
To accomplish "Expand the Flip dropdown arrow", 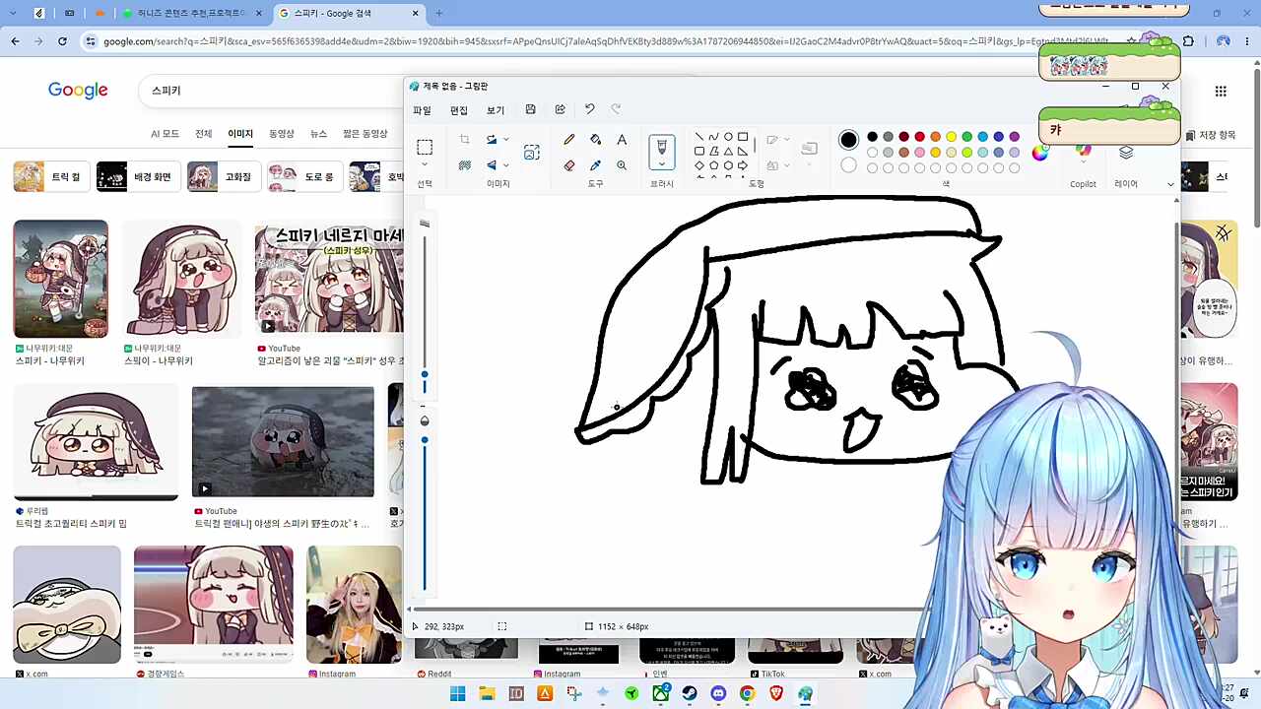I will tap(505, 165).
